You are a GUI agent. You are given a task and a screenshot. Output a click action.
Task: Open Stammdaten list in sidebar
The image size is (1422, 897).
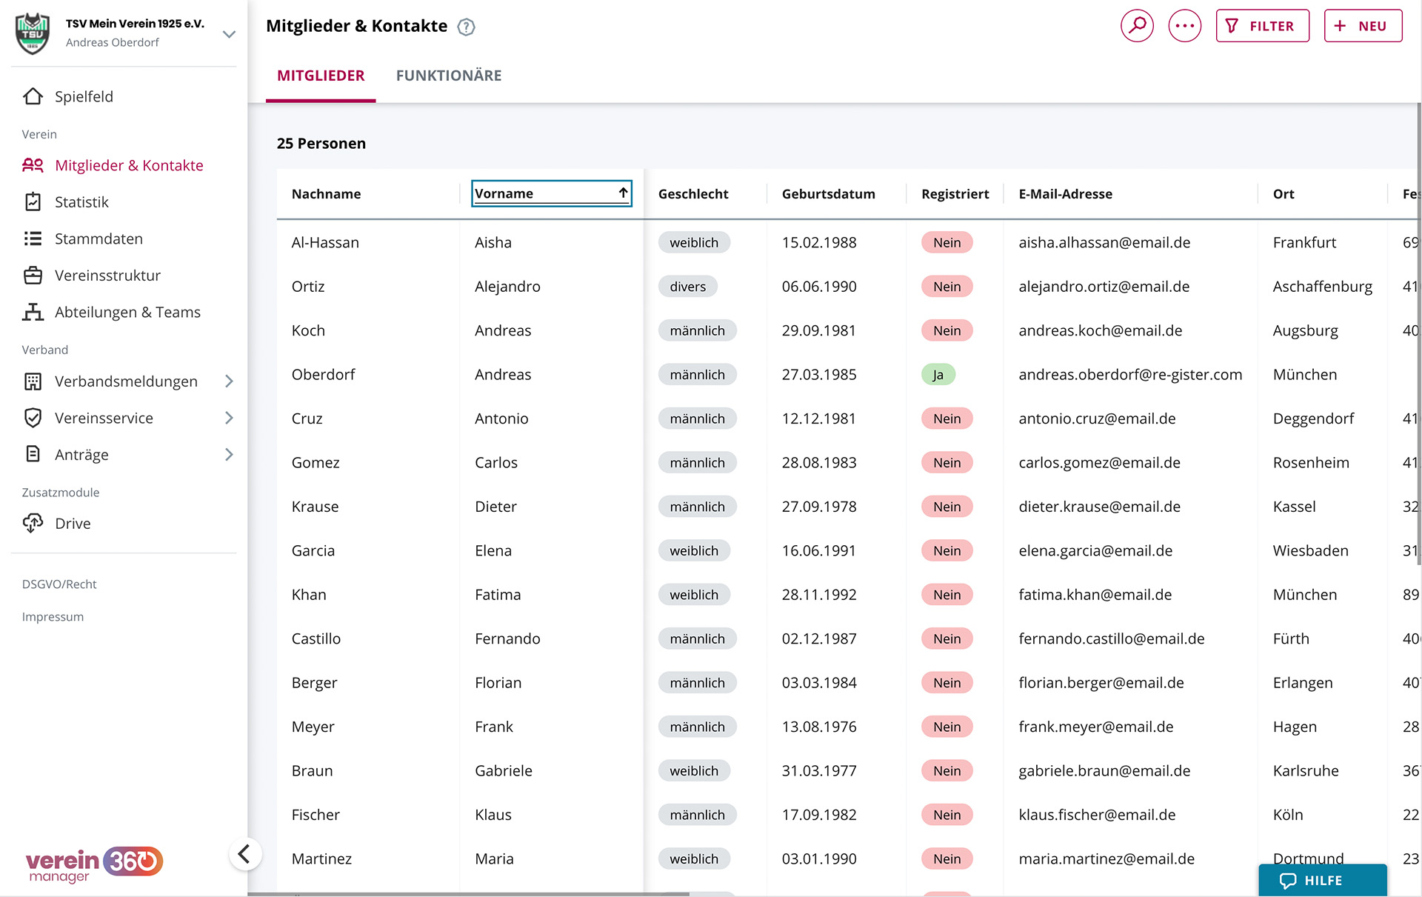(98, 239)
